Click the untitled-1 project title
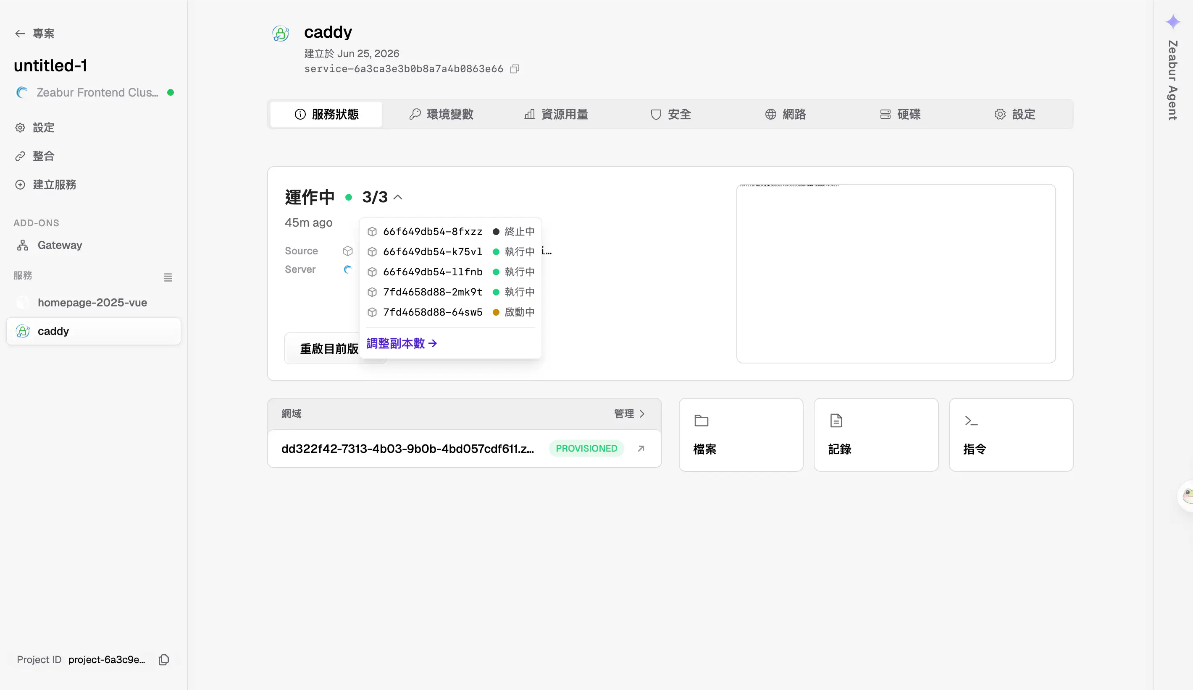 pyautogui.click(x=50, y=65)
